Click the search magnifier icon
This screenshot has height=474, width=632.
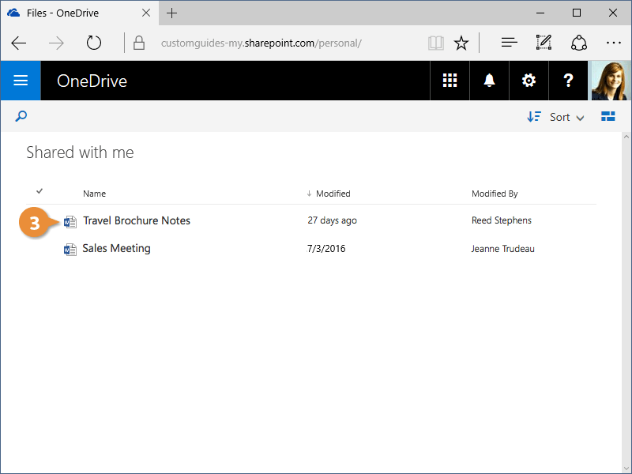tap(21, 117)
